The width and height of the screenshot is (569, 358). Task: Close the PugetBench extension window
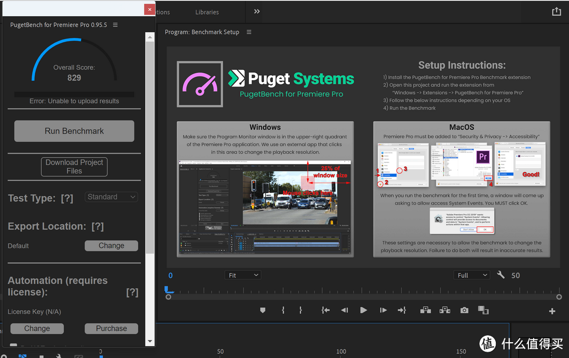(150, 9)
